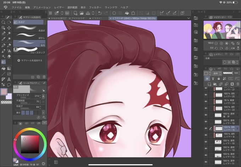This screenshot has height=167, width=241.
Task: Hide layer レイヤー 10 with eye icon
Action: [206, 142]
